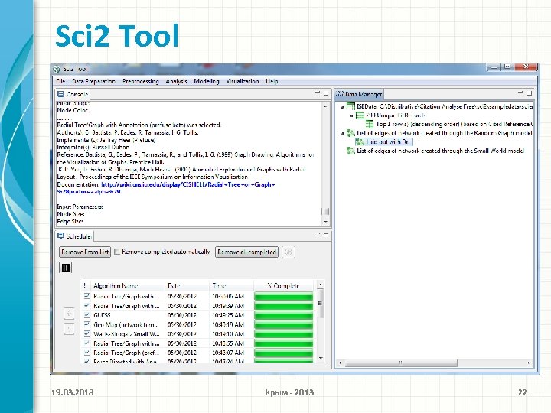Minimize the Data Manager panel

click(x=520, y=93)
